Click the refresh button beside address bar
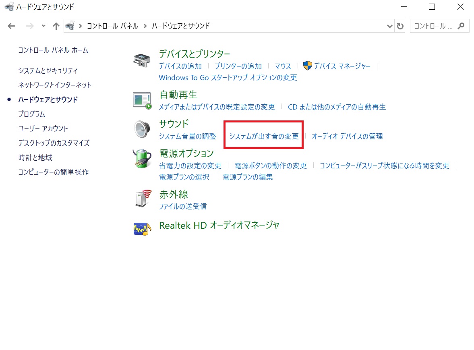The height and width of the screenshot is (350, 474). [400, 26]
